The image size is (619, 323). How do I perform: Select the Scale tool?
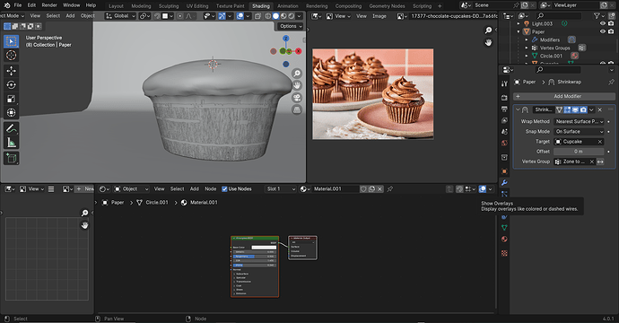11,99
